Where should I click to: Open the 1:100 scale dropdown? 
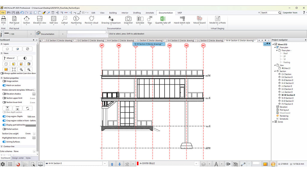pos(31,34)
